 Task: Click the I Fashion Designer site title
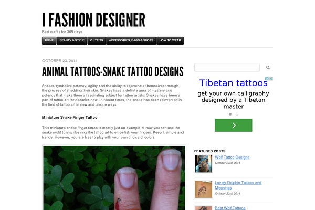pos(93,20)
